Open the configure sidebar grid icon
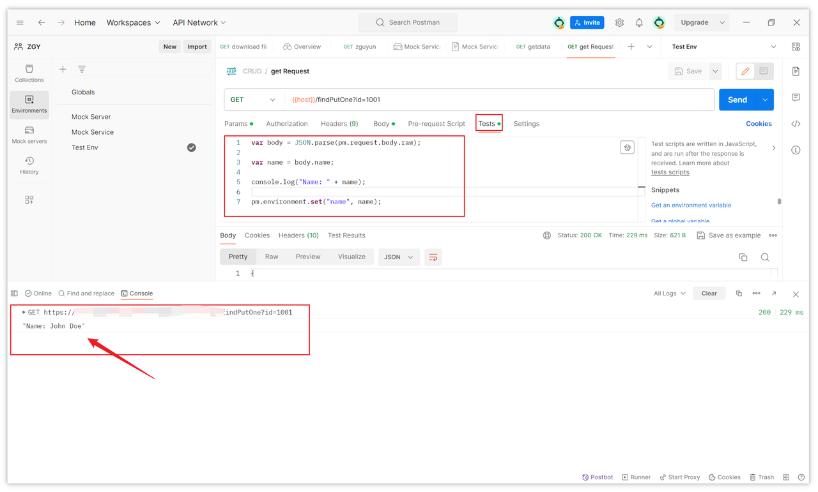This screenshot has height=492, width=818. [x=29, y=200]
